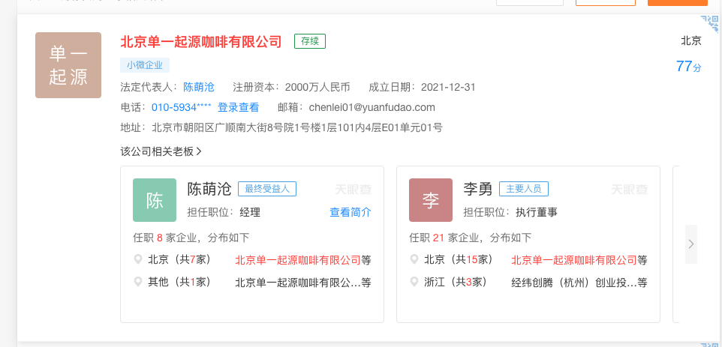
Task: Click location pin icon for 北京（共15家）
Action: point(414,260)
